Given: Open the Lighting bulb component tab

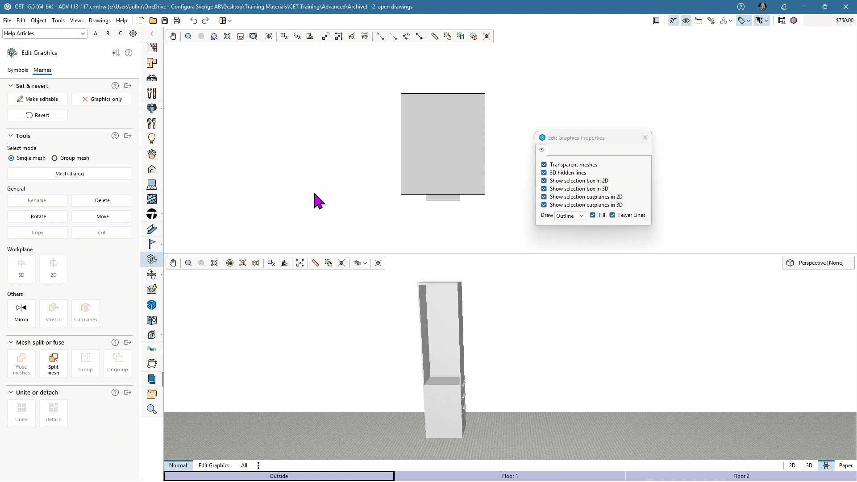Looking at the screenshot, I should tap(152, 139).
